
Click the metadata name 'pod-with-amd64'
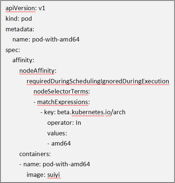click(56, 40)
